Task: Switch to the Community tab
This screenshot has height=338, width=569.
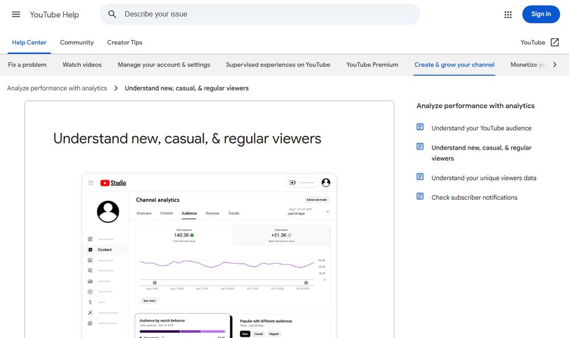Action: (77, 43)
